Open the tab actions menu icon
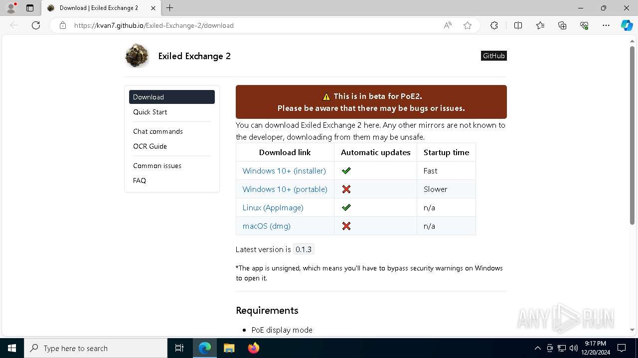The width and height of the screenshot is (638, 358). [30, 8]
